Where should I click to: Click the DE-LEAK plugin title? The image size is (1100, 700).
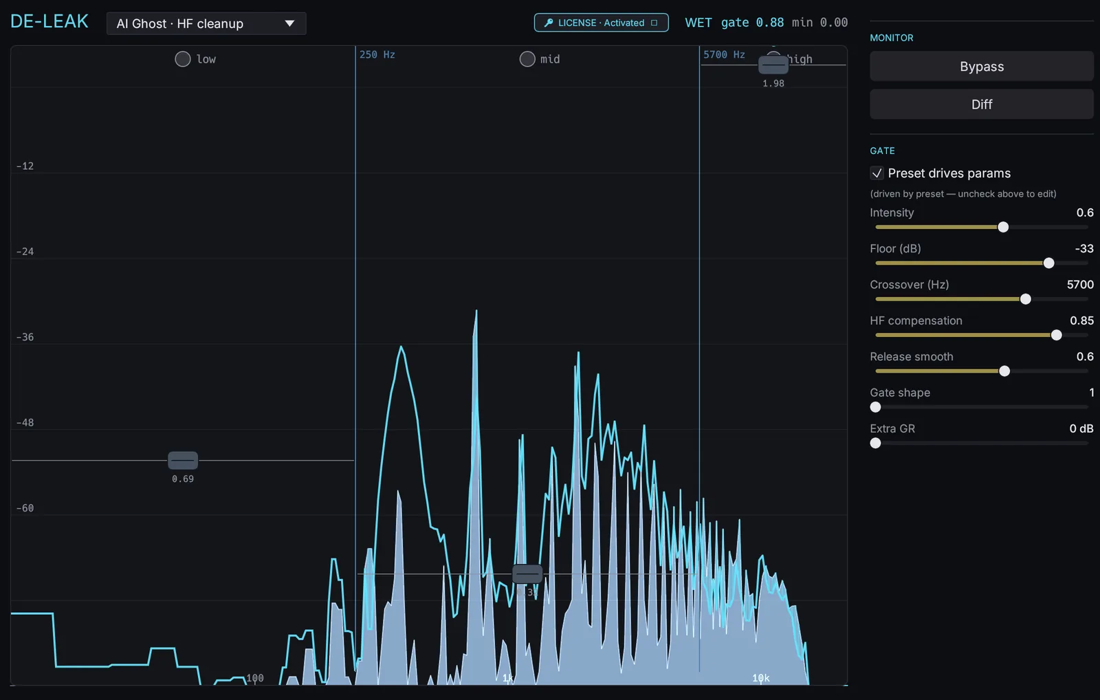[x=49, y=21]
